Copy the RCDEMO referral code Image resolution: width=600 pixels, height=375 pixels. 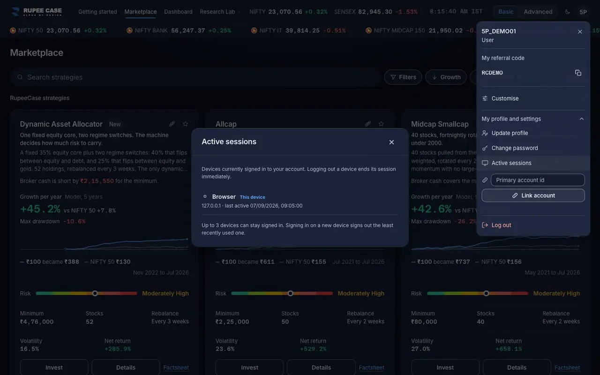(x=578, y=73)
